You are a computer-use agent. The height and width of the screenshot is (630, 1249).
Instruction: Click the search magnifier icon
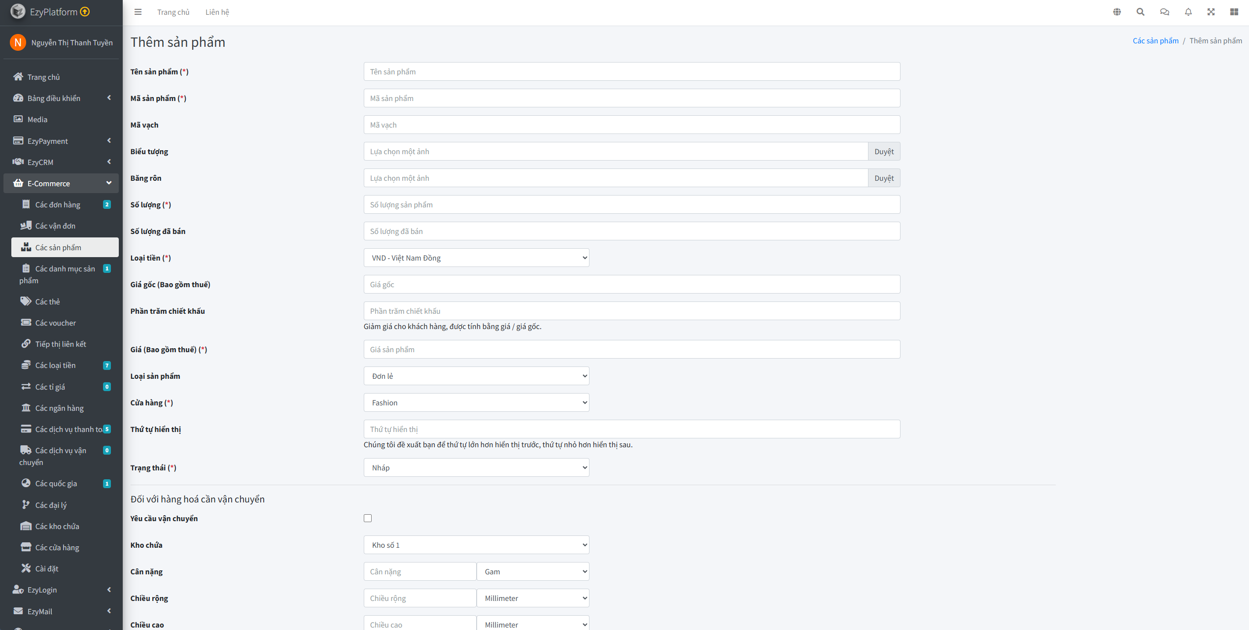point(1141,12)
